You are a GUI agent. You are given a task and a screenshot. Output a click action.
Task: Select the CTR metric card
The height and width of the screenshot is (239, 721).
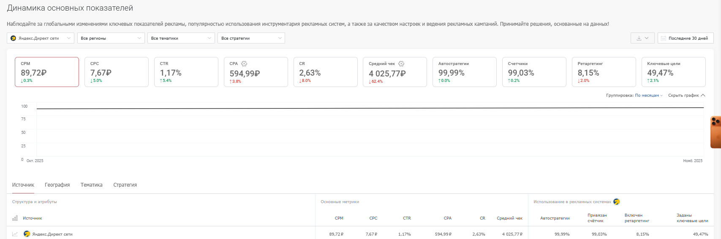(186, 72)
